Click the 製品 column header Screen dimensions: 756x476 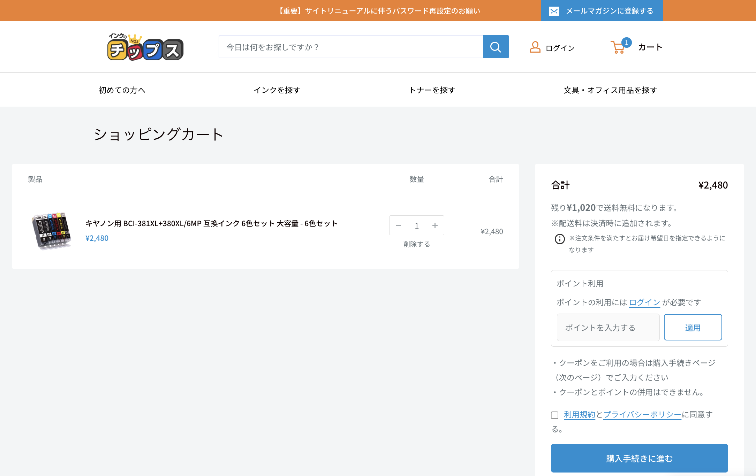[x=35, y=179]
